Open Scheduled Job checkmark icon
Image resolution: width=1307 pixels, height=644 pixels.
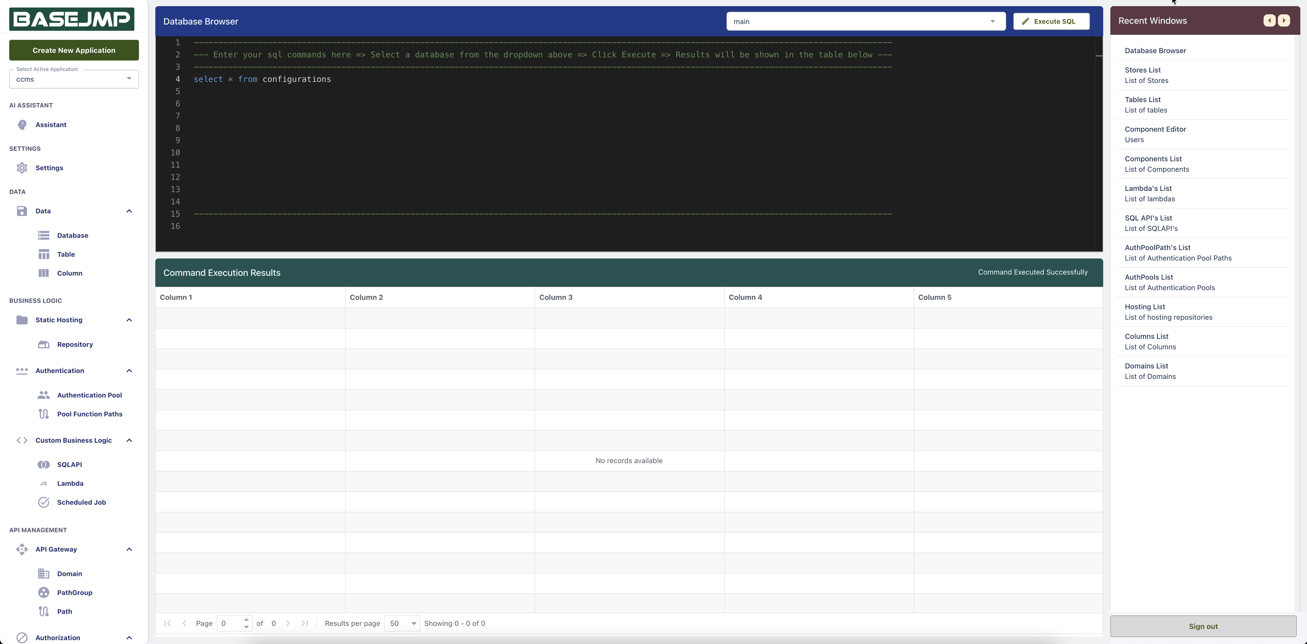[44, 502]
